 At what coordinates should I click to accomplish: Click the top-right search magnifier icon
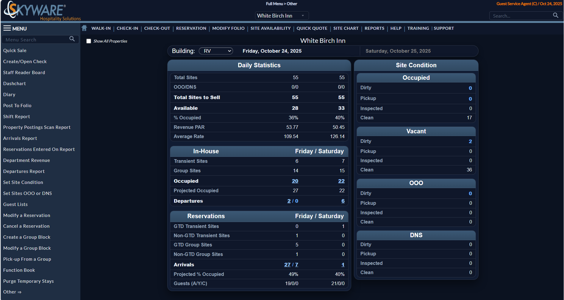[x=555, y=15]
